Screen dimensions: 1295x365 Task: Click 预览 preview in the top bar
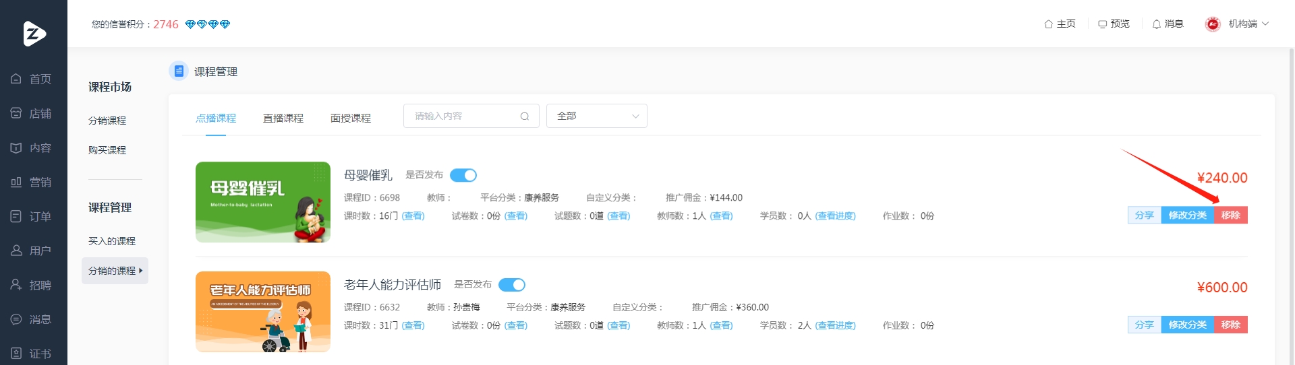tap(1114, 24)
